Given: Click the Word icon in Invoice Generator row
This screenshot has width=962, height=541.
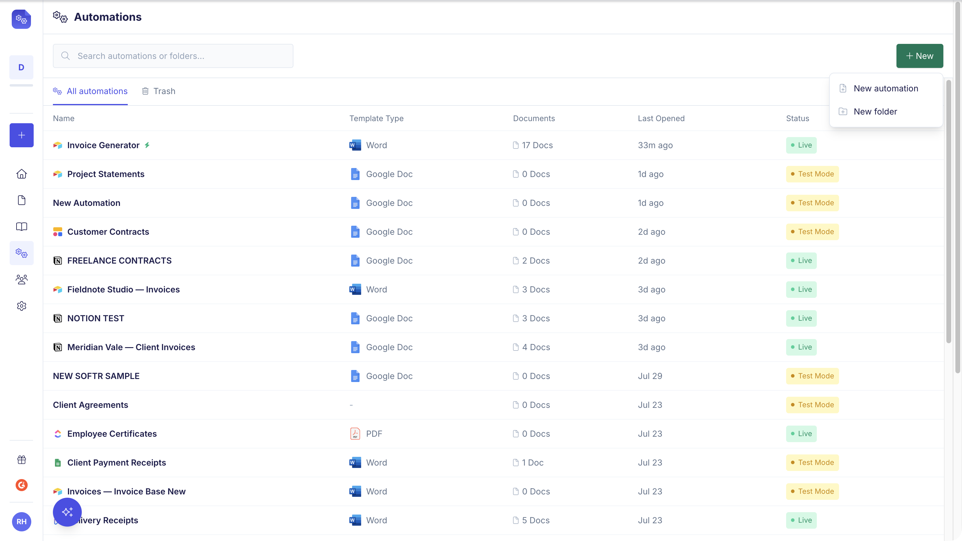Looking at the screenshot, I should pyautogui.click(x=355, y=145).
